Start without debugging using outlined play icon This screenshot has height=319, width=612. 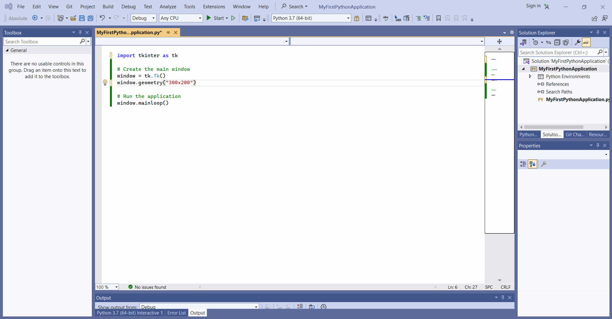(233, 18)
